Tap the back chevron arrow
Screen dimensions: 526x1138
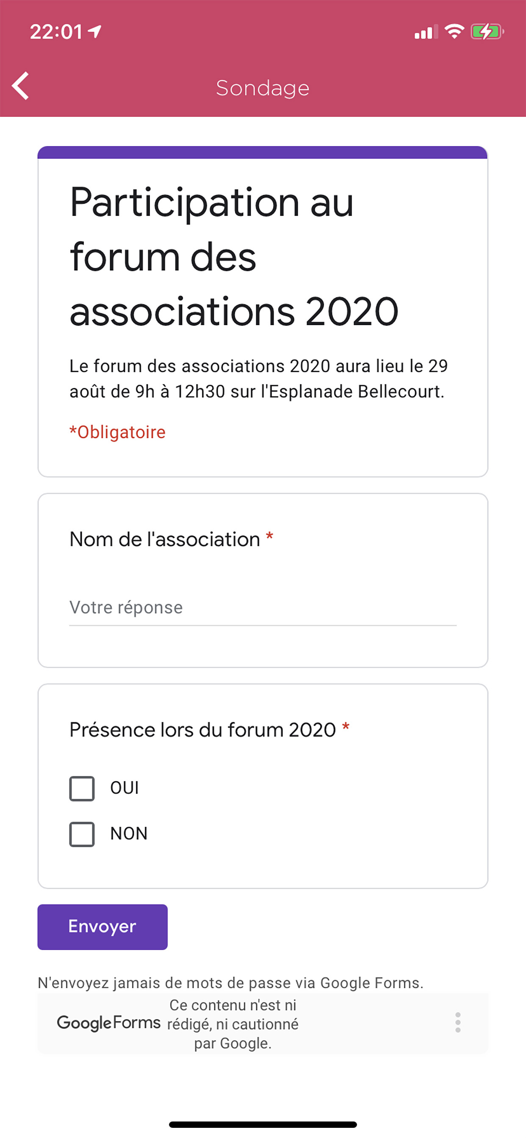(x=20, y=86)
